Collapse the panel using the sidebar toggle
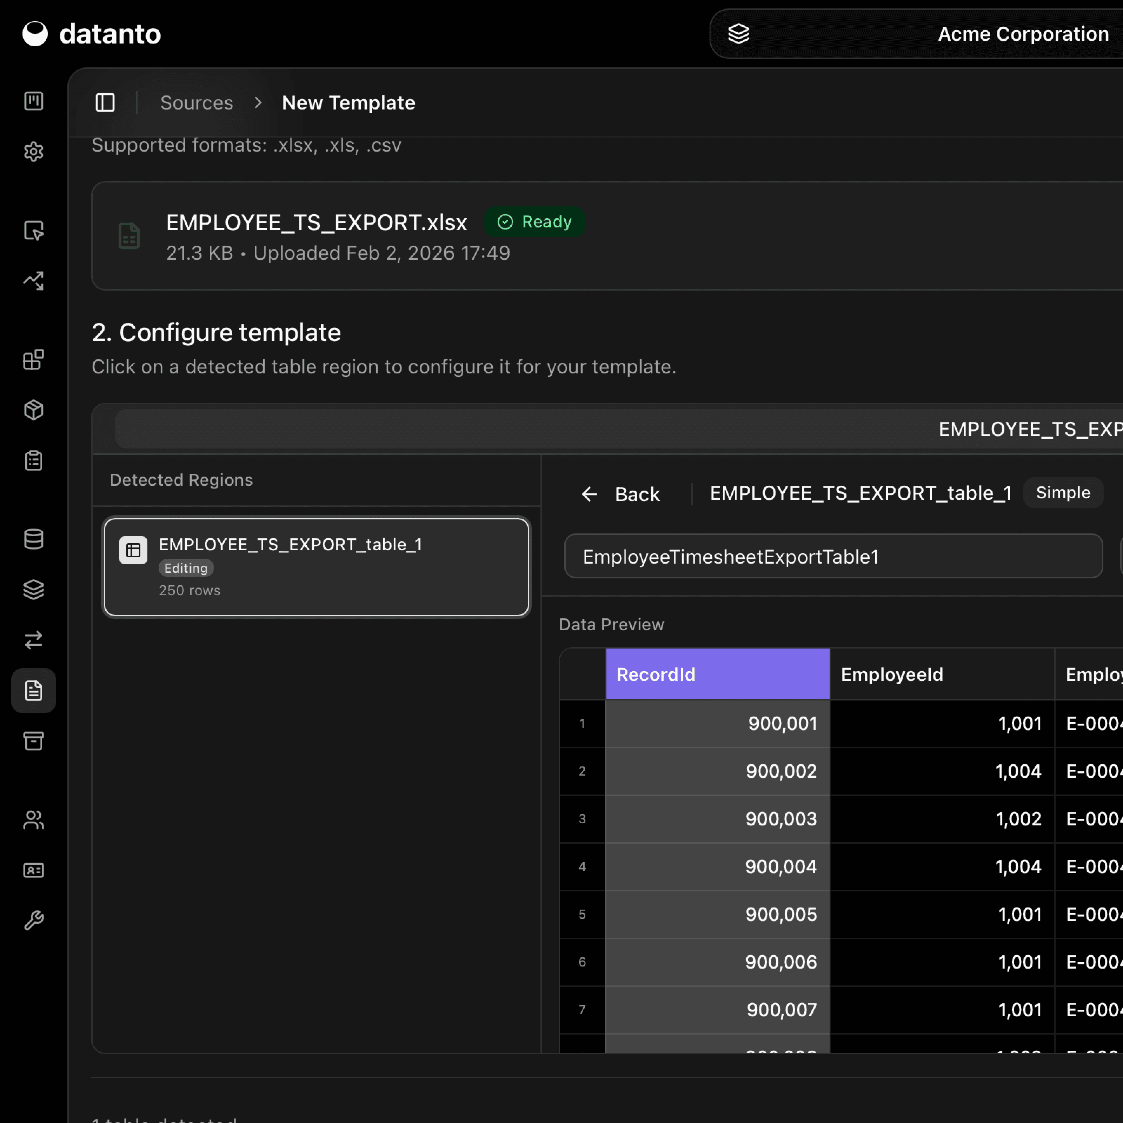Viewport: 1123px width, 1123px height. coord(105,102)
